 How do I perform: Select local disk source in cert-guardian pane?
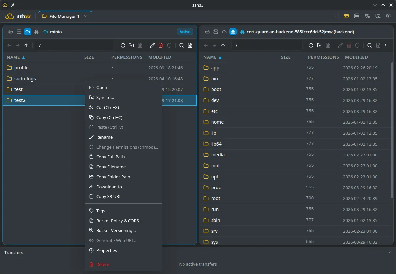coord(207,32)
